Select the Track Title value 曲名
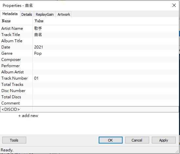The image size is (180, 154). coord(38,34)
